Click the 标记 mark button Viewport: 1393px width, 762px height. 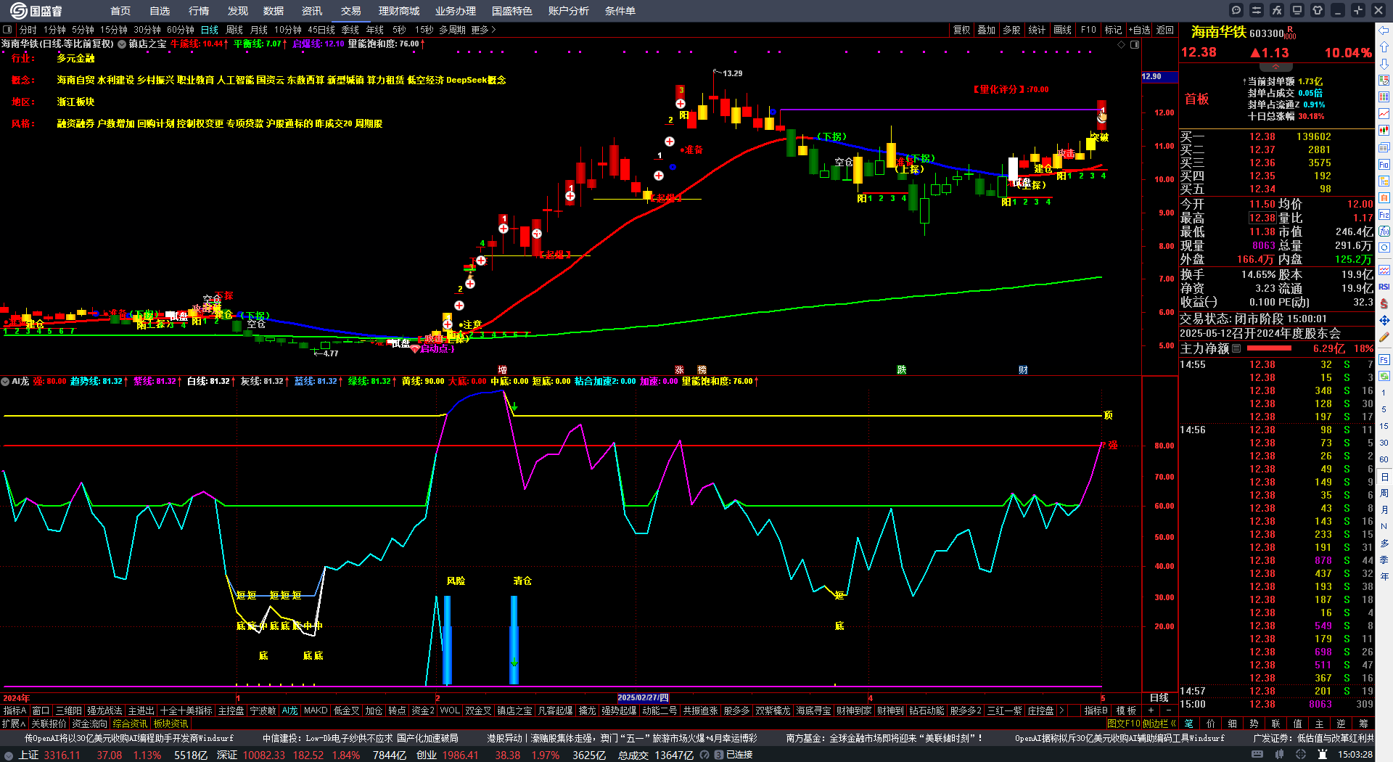(x=1113, y=30)
